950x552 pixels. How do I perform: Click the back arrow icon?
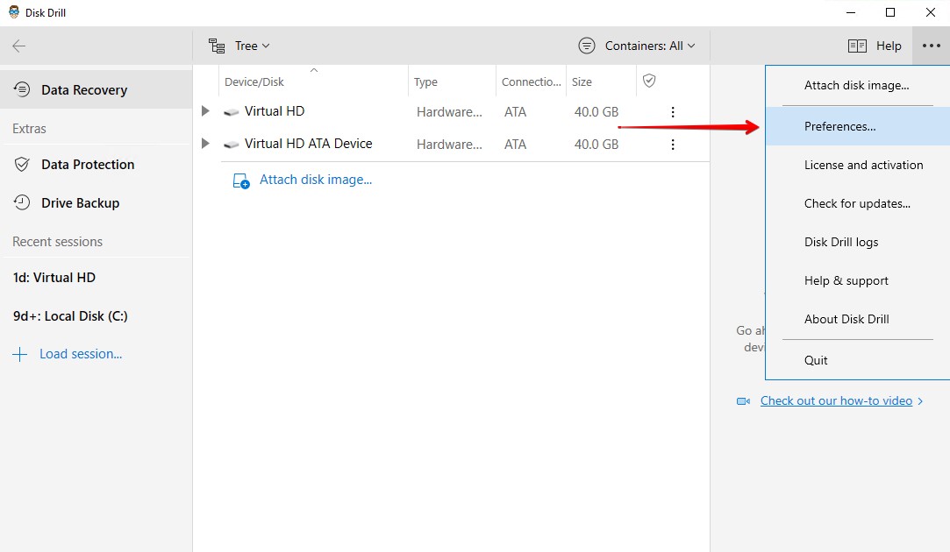coord(18,46)
